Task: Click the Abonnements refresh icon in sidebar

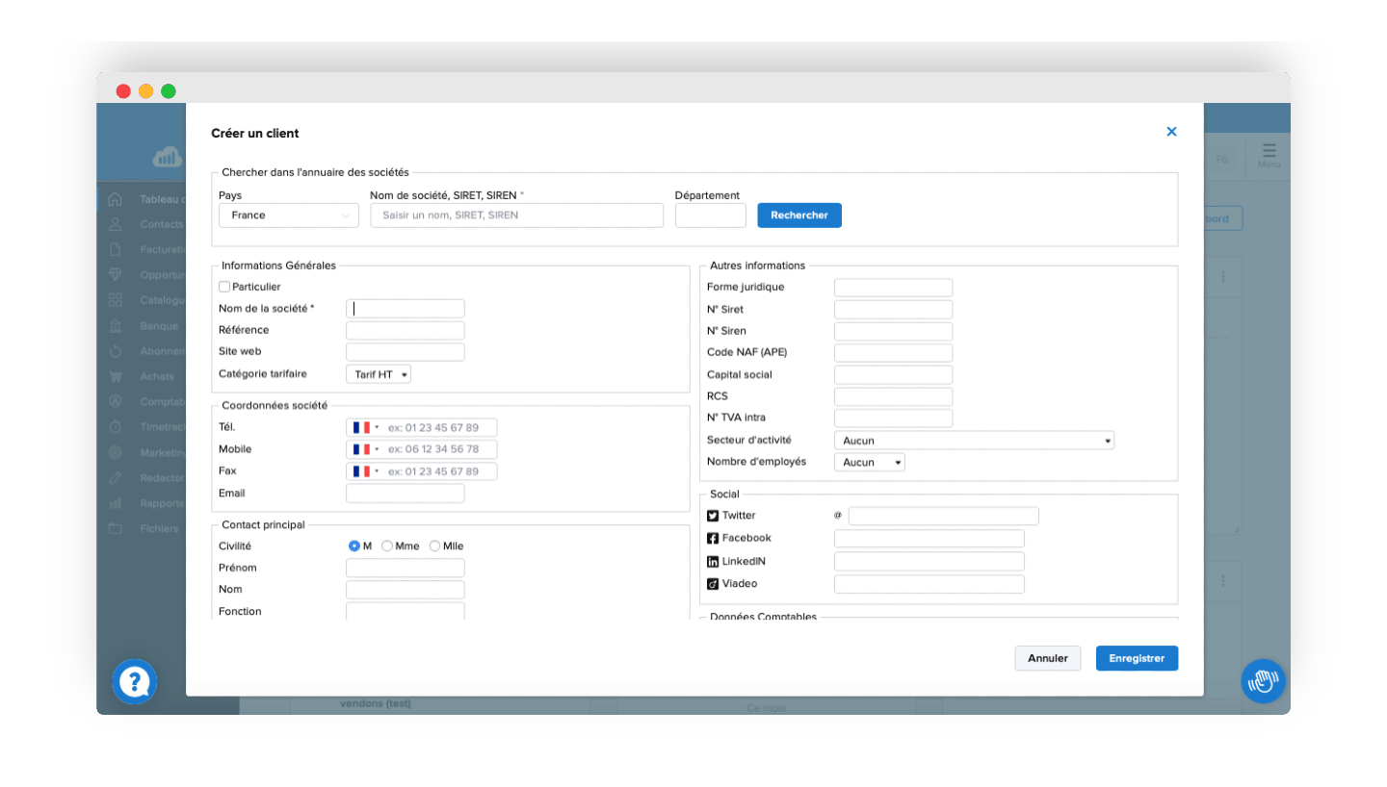Action: pyautogui.click(x=116, y=351)
